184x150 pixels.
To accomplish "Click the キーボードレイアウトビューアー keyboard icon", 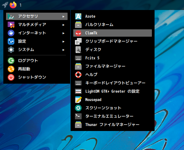I will 78,83.
